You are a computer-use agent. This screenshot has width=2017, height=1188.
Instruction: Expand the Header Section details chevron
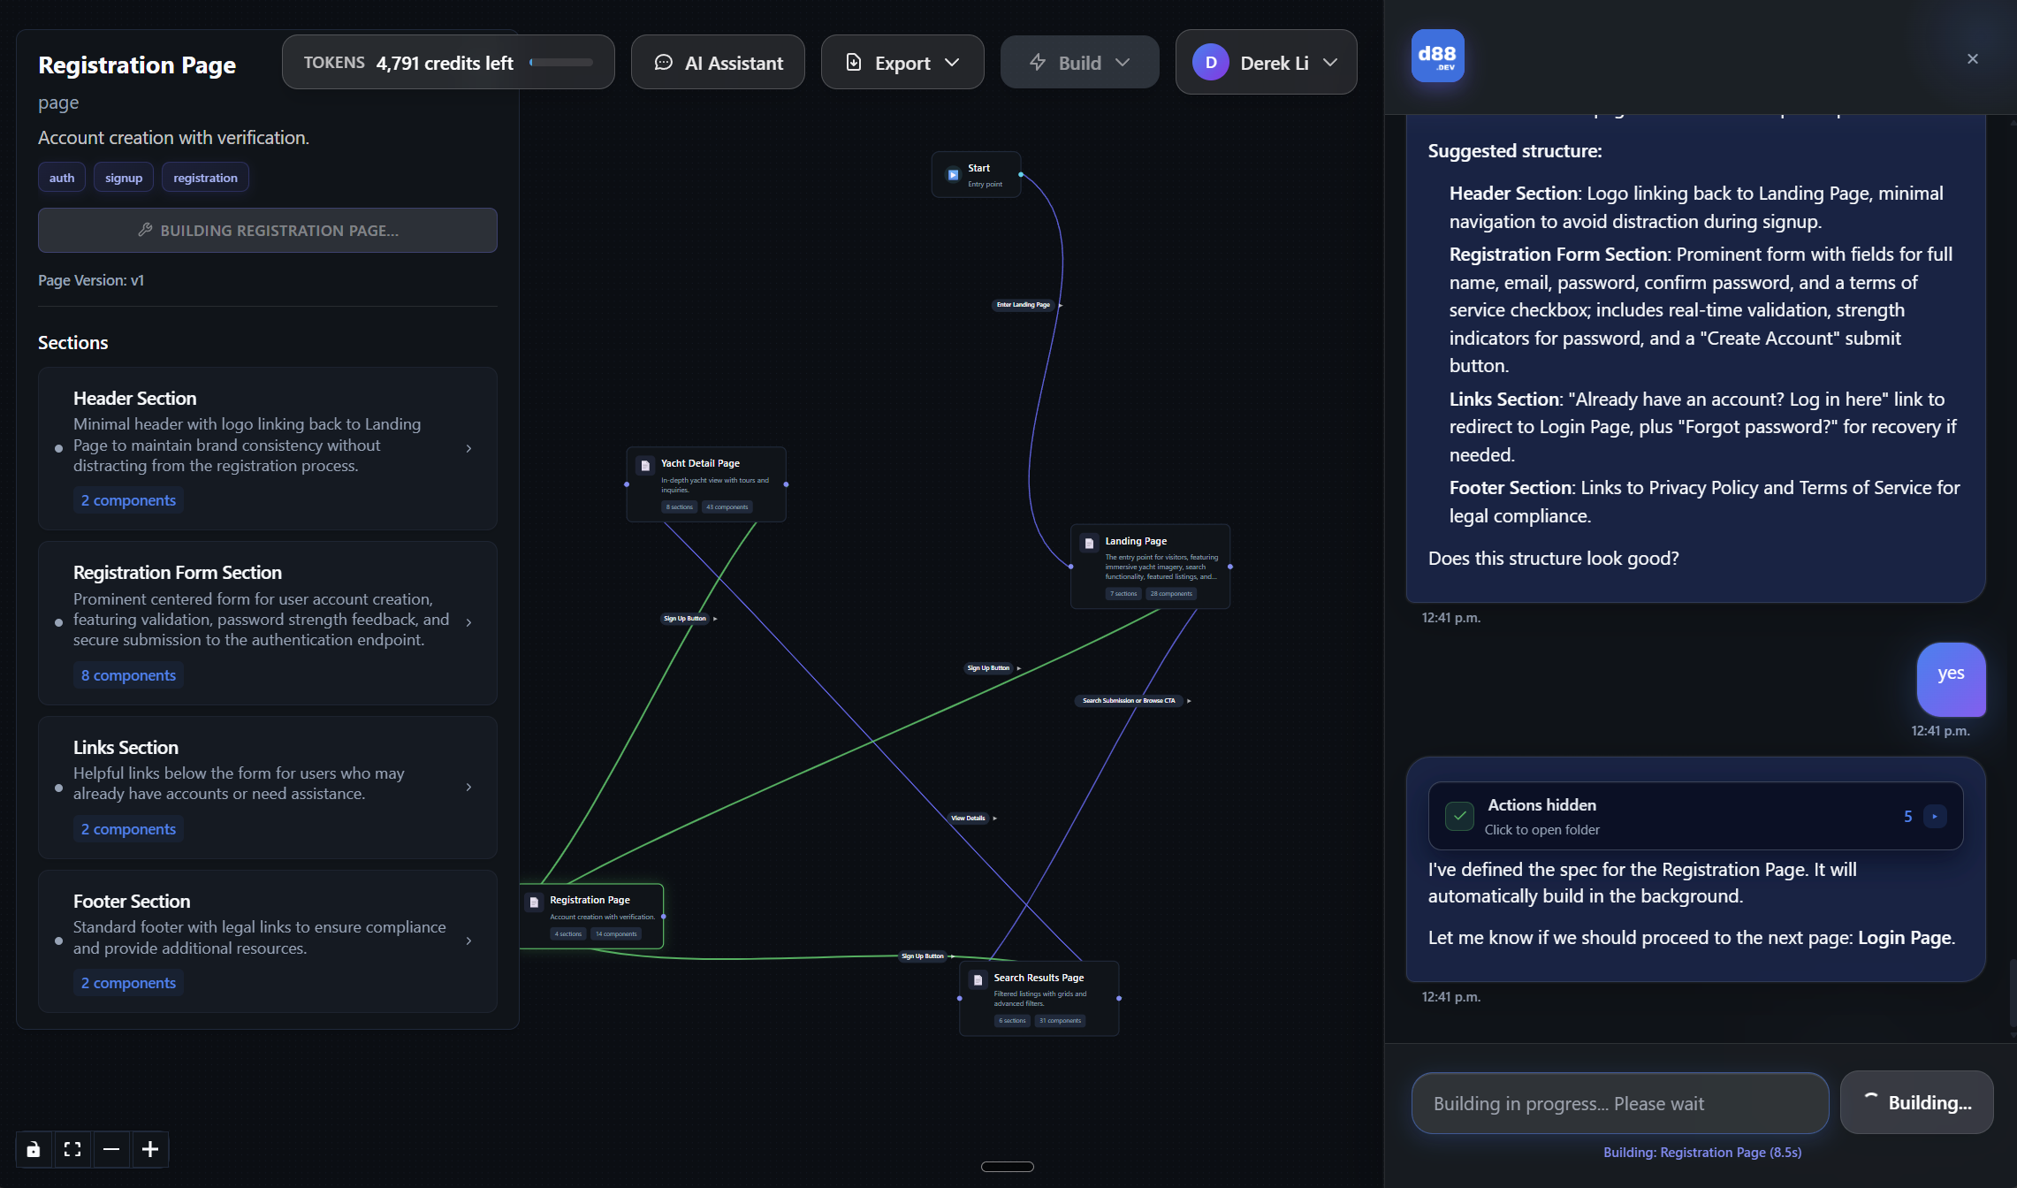468,448
